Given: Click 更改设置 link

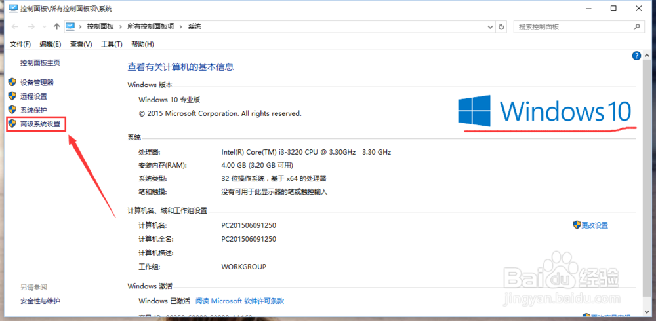Looking at the screenshot, I should [594, 225].
